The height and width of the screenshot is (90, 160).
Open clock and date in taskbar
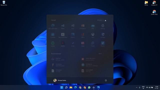[x=156, y=87]
